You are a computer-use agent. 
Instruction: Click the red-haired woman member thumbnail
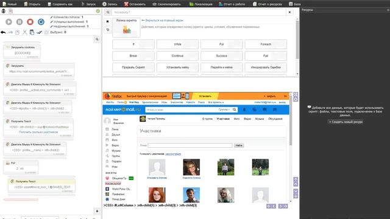[157, 195]
